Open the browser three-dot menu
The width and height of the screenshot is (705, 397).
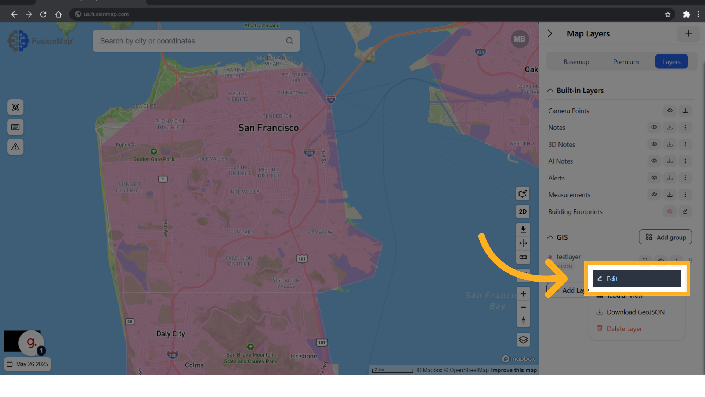click(x=698, y=14)
